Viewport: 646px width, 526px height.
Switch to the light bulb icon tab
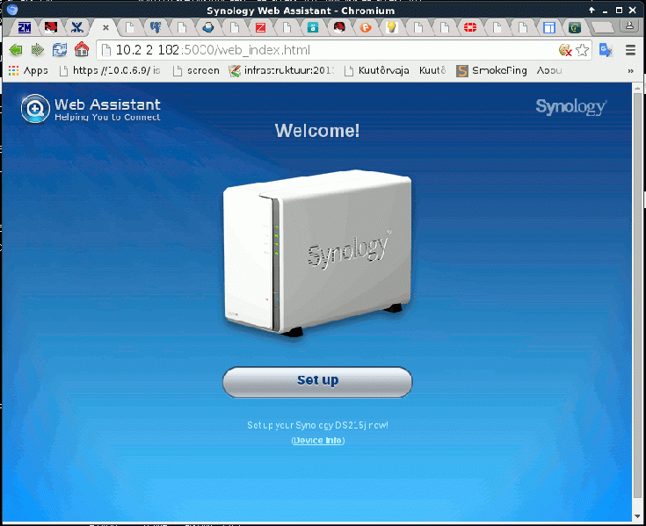coord(391,27)
